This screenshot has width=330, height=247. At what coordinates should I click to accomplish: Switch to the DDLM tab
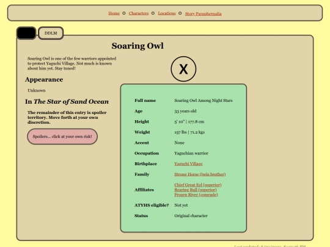[x=51, y=33]
